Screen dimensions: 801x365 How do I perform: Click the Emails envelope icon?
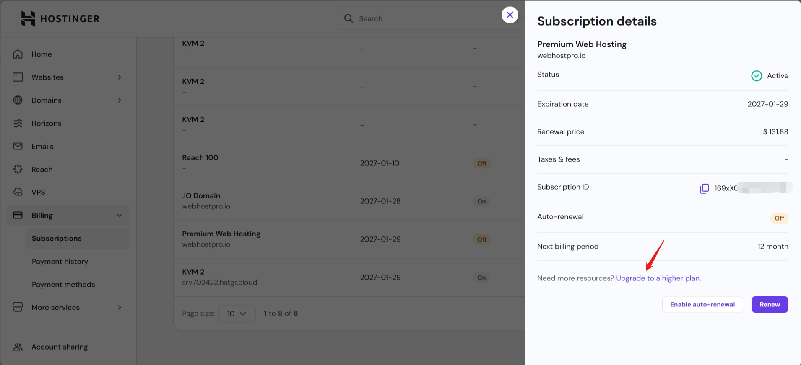pyautogui.click(x=18, y=146)
